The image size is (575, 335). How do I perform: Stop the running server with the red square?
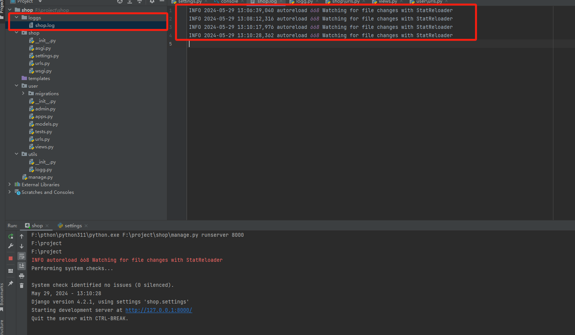point(11,258)
